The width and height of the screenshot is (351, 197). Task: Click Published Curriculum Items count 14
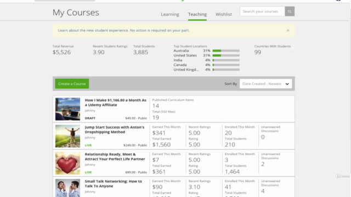[x=156, y=106]
